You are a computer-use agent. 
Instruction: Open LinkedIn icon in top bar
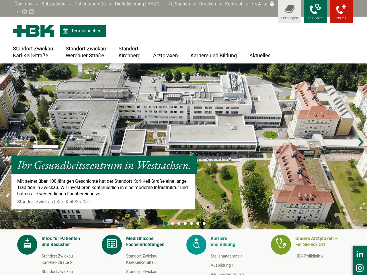click(x=32, y=12)
